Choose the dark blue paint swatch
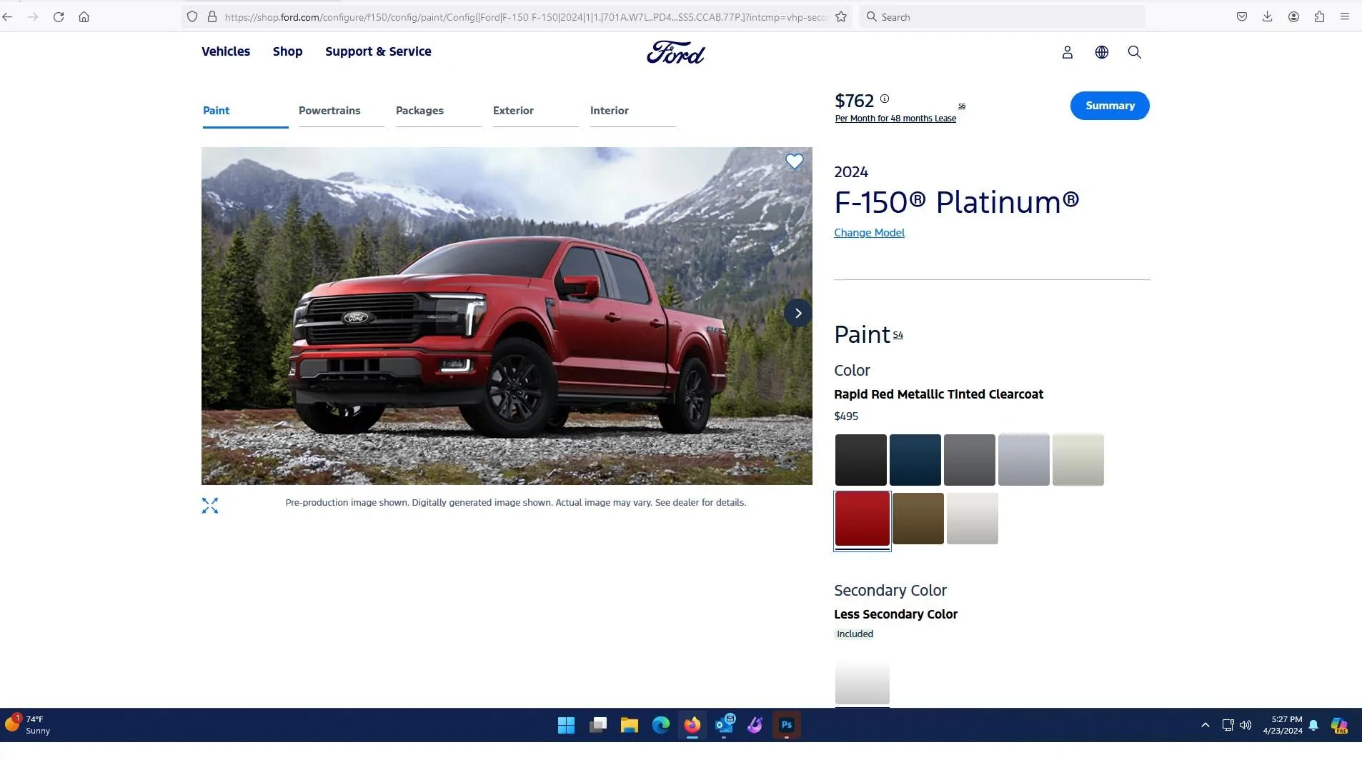This screenshot has width=1362, height=760. (x=915, y=459)
